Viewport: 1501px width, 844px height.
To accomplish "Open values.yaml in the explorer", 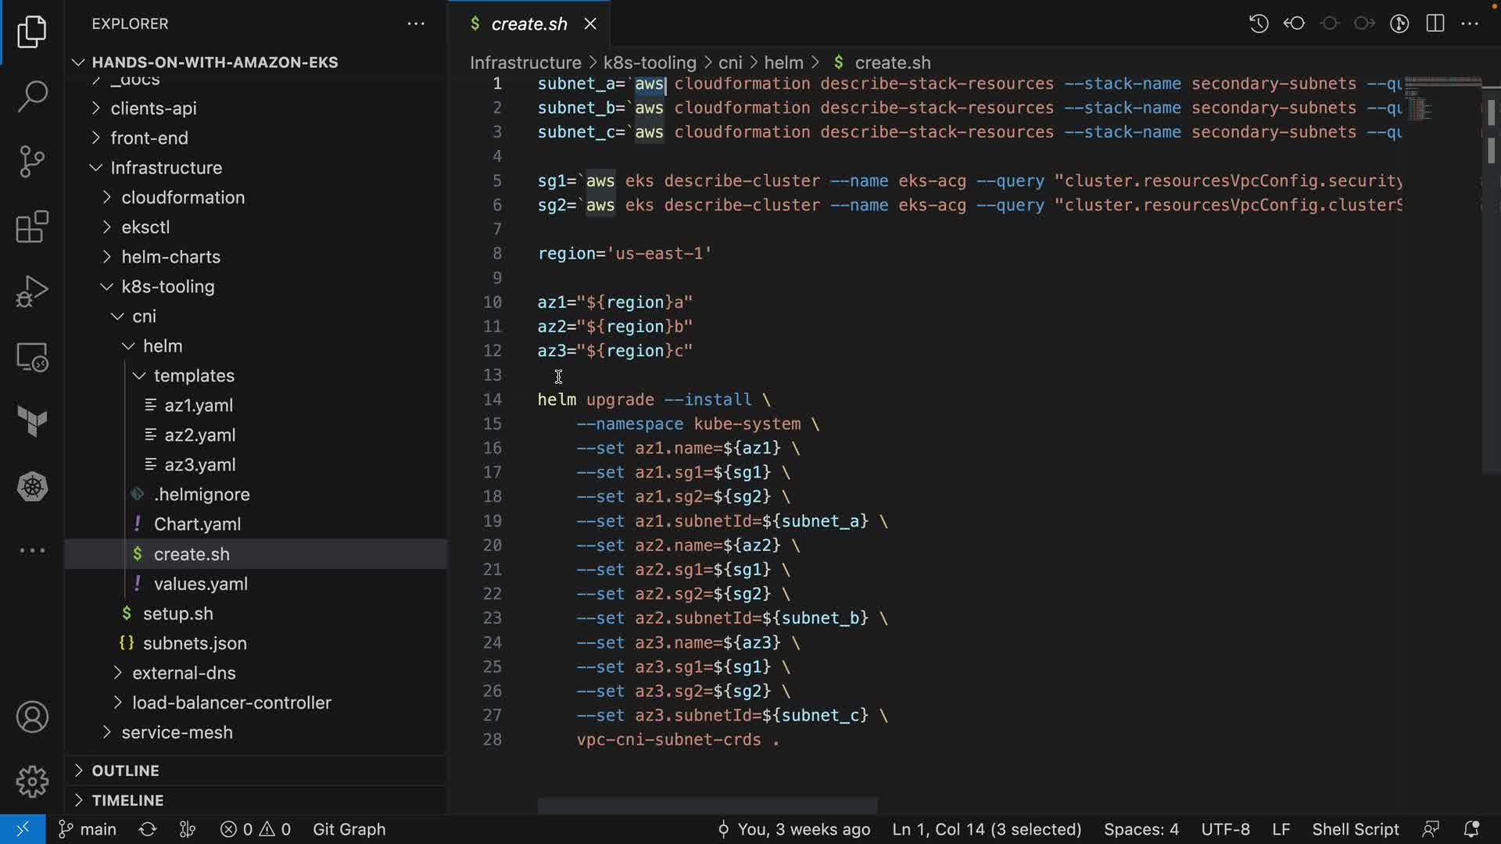I will [x=200, y=584].
